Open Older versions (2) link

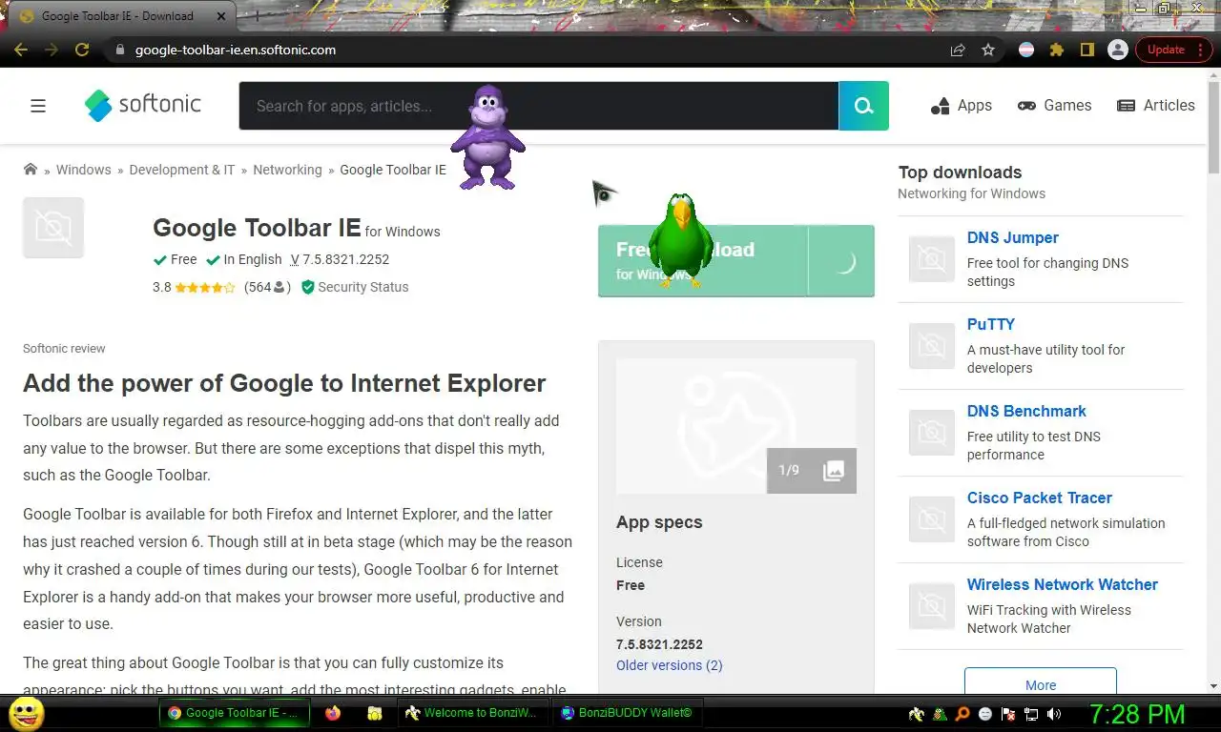670,665
